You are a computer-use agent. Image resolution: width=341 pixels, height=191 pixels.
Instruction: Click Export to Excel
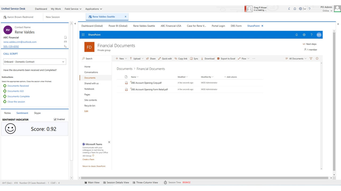coord(226,59)
